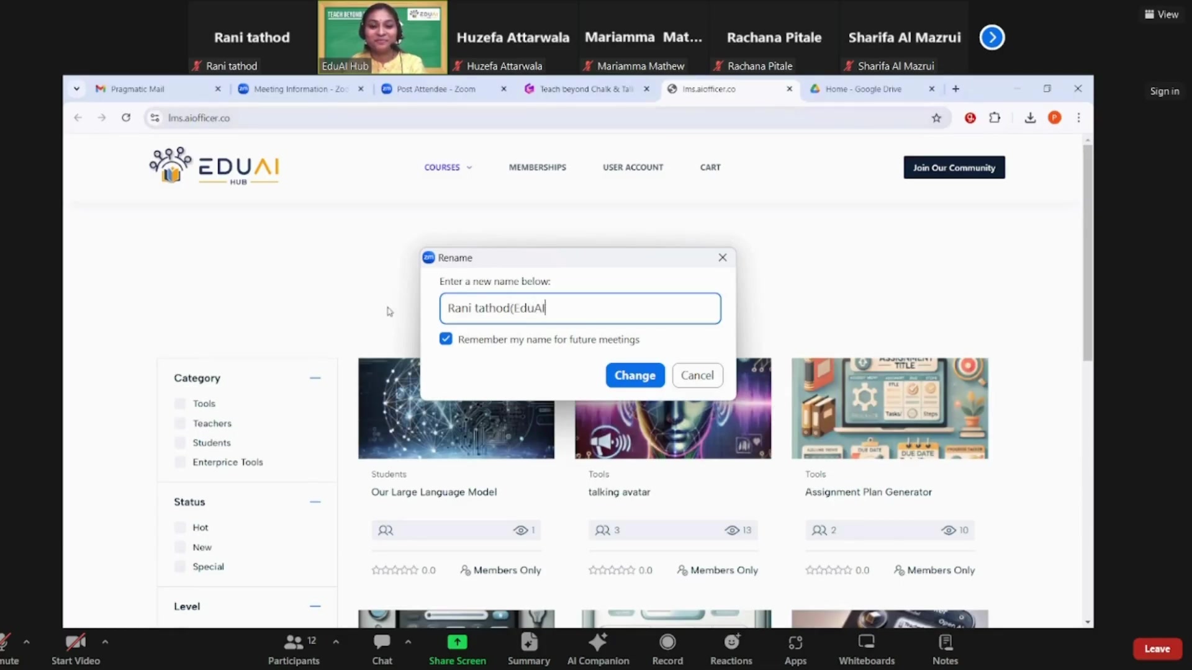
Task: Open Assignment Plan Generator thumbnail
Action: [x=889, y=408]
